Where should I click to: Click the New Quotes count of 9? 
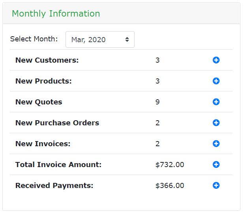(x=158, y=102)
